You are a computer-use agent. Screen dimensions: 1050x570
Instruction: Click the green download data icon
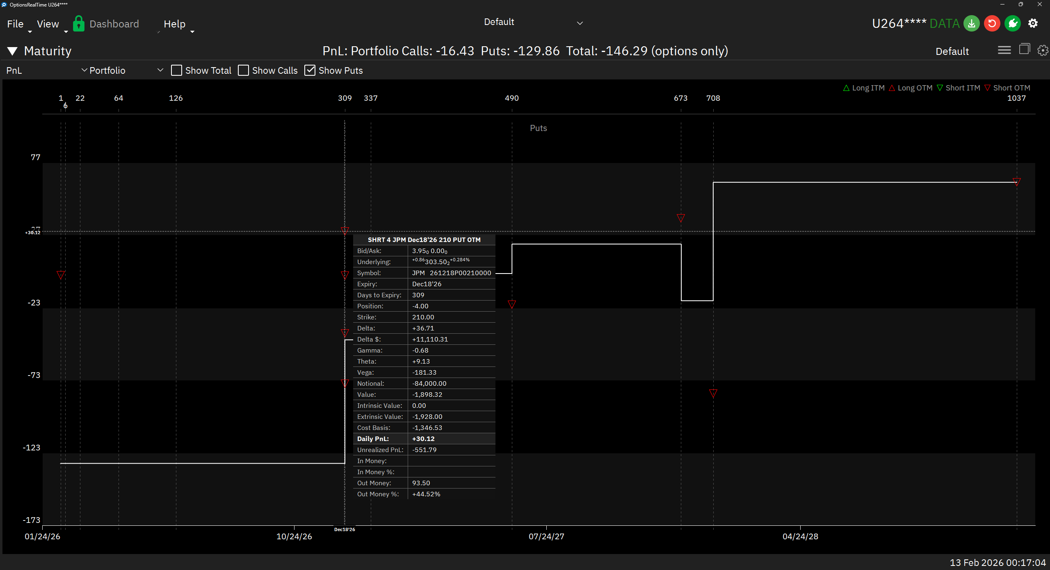tap(971, 24)
